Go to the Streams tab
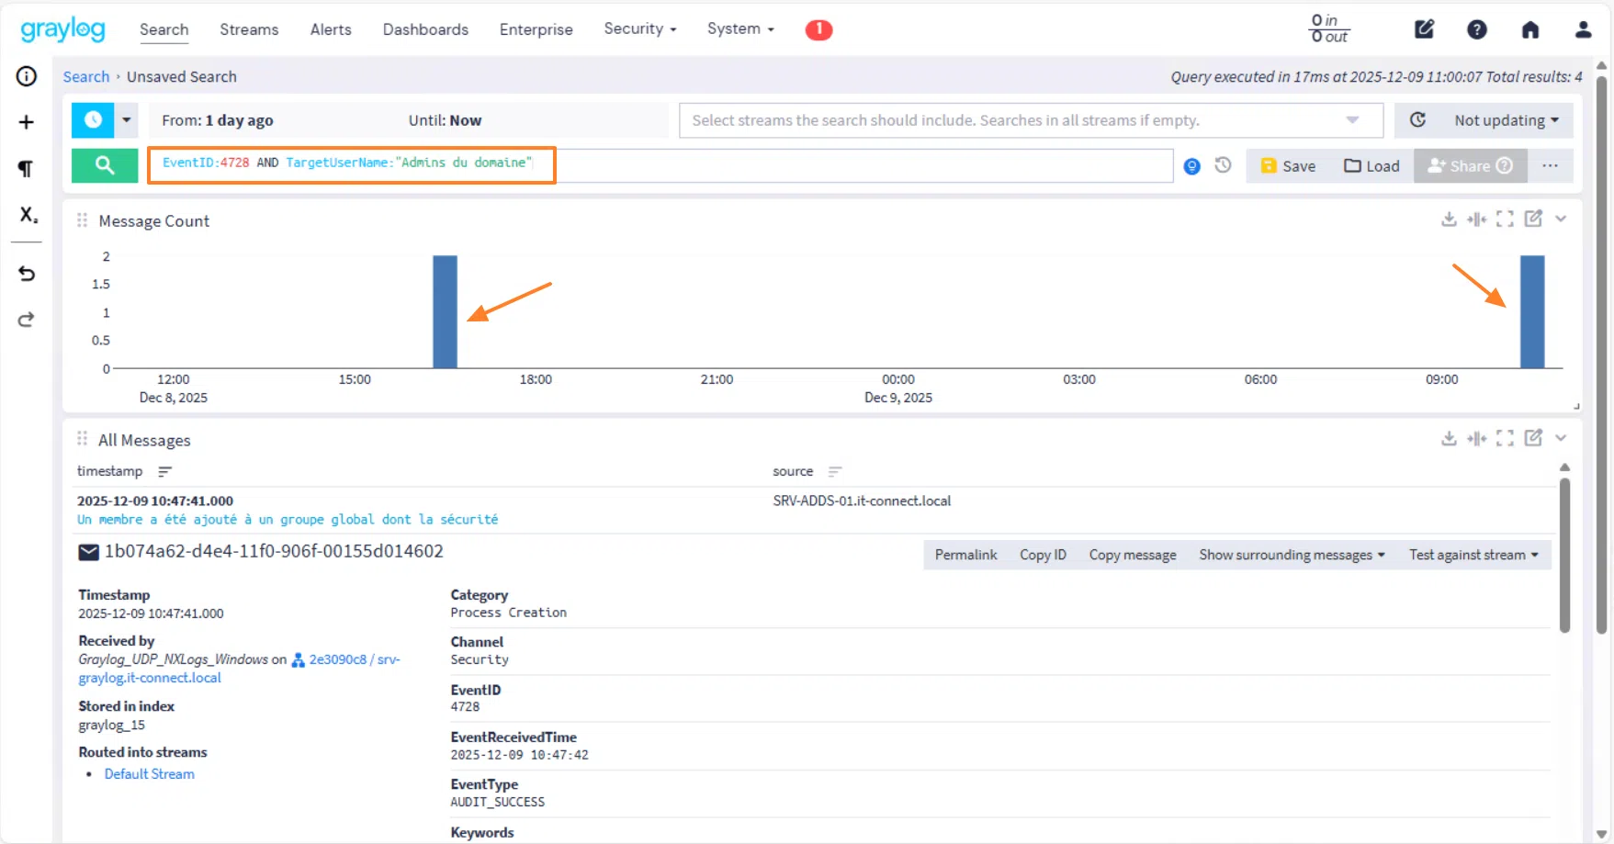Viewport: 1614px width, 844px height. [249, 29]
